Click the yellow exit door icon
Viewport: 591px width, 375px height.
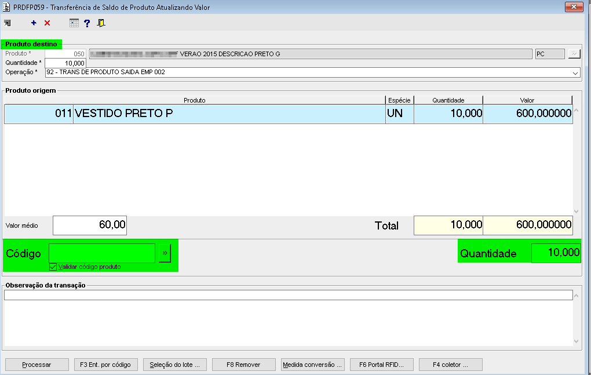pos(101,23)
